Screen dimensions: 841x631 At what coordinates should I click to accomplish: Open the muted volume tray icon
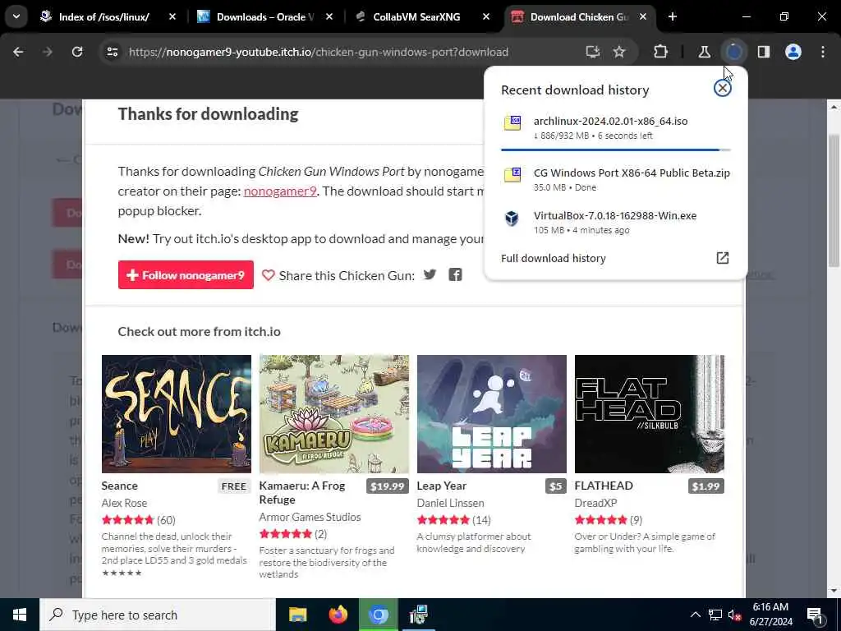tap(733, 615)
